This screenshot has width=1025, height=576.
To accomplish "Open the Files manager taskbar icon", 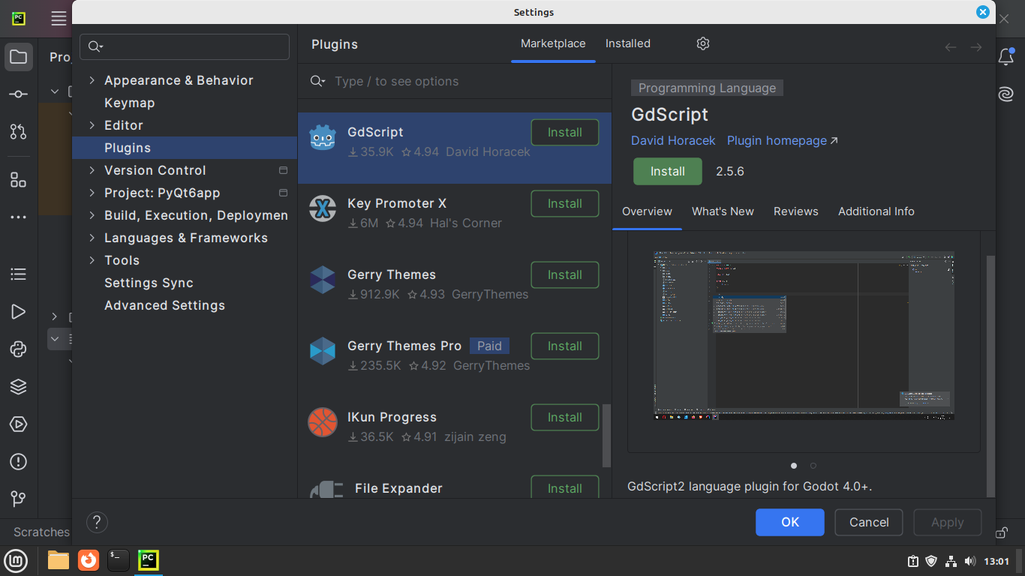I will (59, 560).
